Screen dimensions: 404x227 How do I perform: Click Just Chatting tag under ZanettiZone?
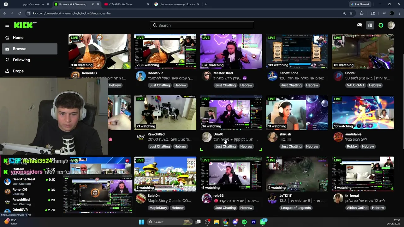coord(291,85)
